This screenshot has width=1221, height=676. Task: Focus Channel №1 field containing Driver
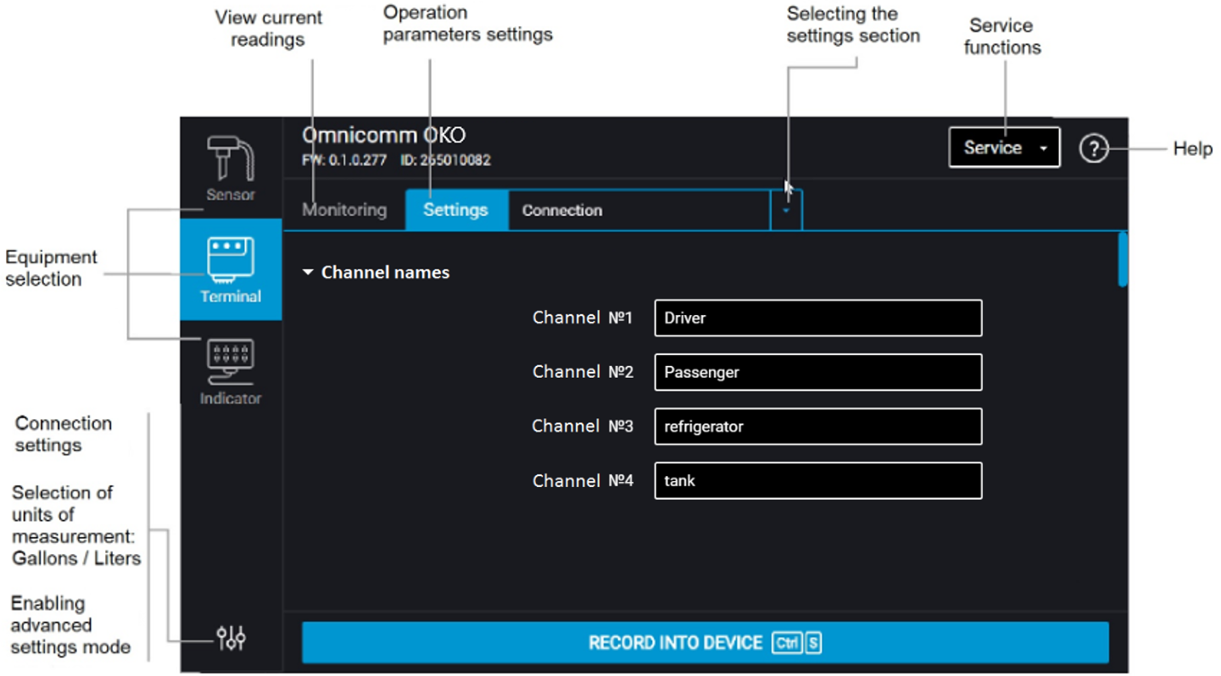(x=818, y=318)
